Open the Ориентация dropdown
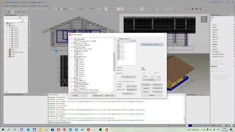Image resolution: width=235 pixels, height=132 pixels. click(131, 89)
